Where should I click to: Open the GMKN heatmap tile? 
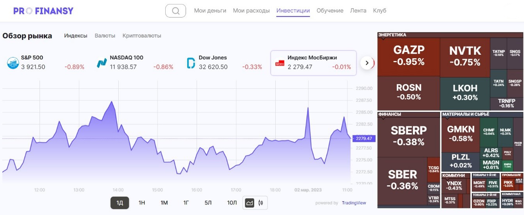tap(461, 134)
